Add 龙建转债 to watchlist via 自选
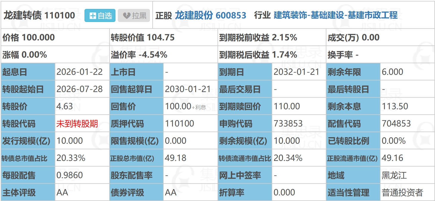 click(x=100, y=15)
